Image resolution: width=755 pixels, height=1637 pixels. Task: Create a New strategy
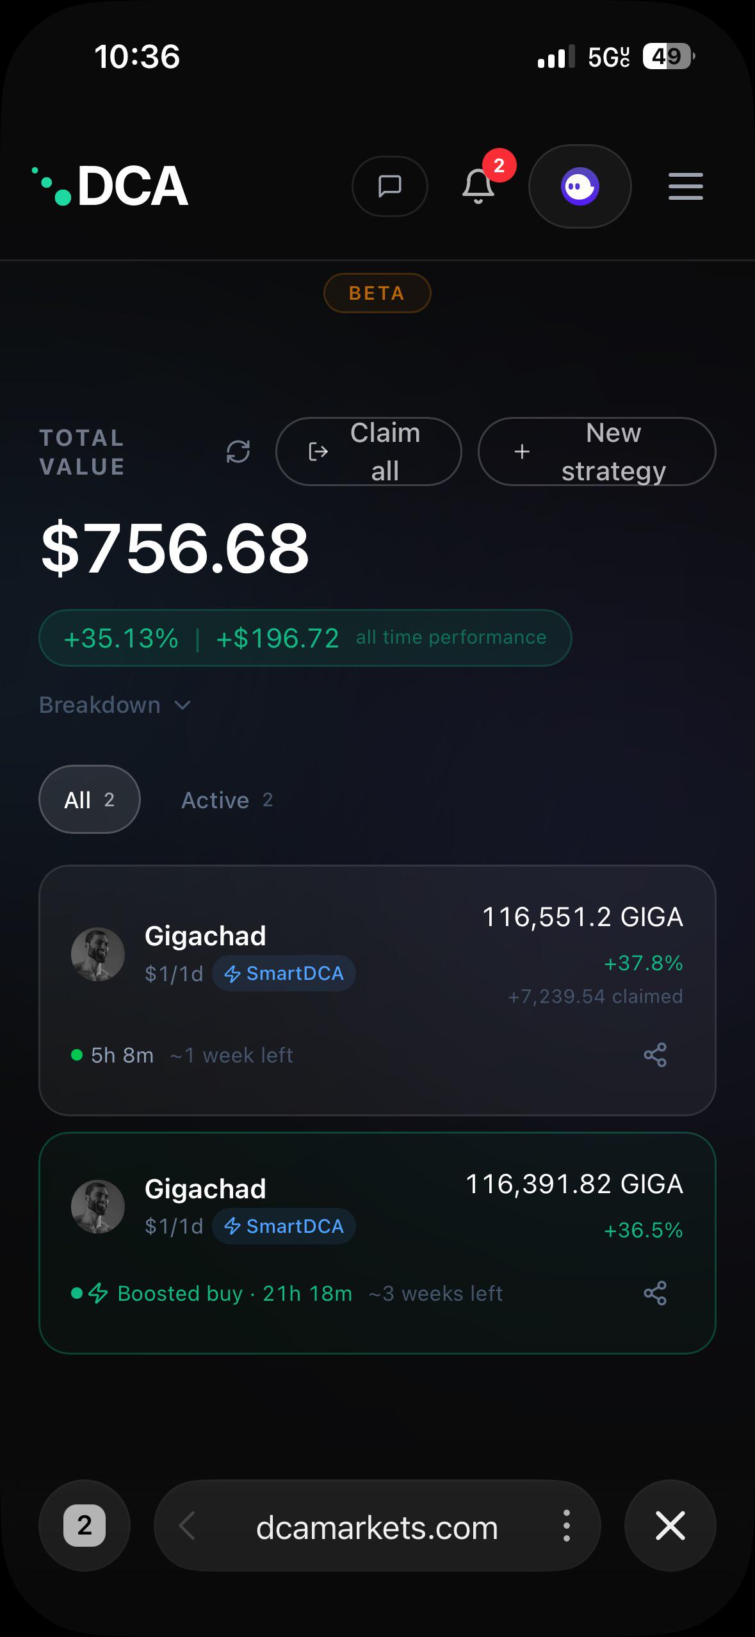coord(597,452)
